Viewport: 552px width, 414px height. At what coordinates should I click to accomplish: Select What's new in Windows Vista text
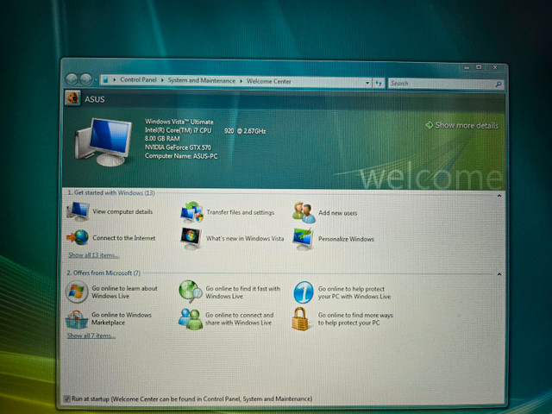pos(245,239)
